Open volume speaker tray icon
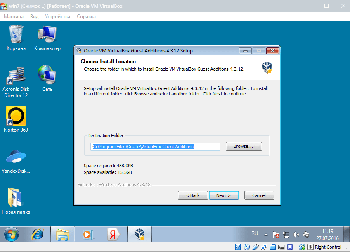The width and height of the screenshot is (350, 252). click(296, 235)
